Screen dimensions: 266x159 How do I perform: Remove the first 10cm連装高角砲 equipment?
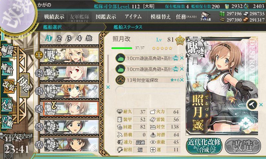pyautogui.click(x=182, y=58)
